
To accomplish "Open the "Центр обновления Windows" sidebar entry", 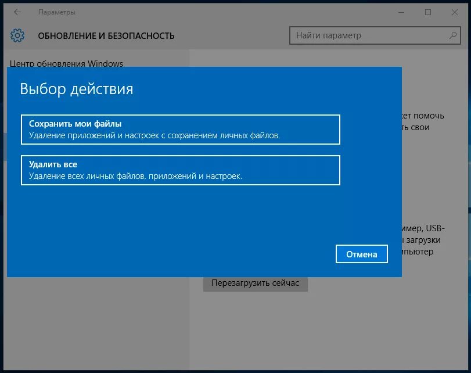I will 66,63.
